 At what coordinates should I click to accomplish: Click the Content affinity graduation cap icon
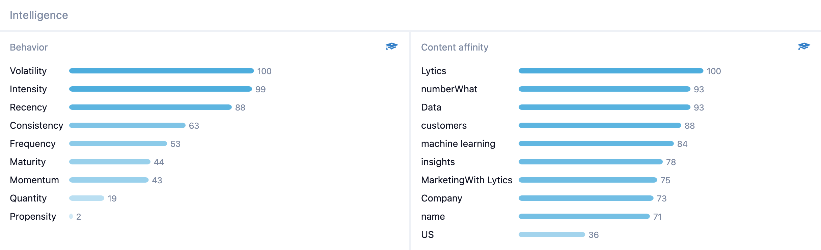click(x=804, y=46)
